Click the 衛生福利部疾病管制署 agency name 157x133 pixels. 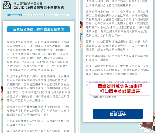pyautogui.click(x=28, y=4)
